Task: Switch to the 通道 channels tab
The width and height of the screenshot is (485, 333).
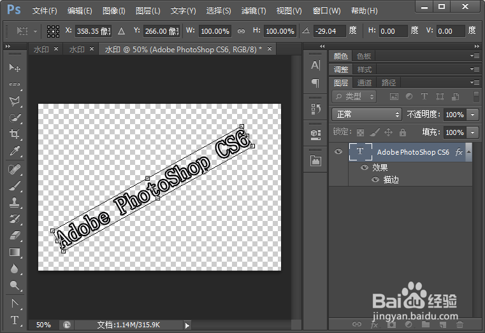Action: pyautogui.click(x=365, y=83)
